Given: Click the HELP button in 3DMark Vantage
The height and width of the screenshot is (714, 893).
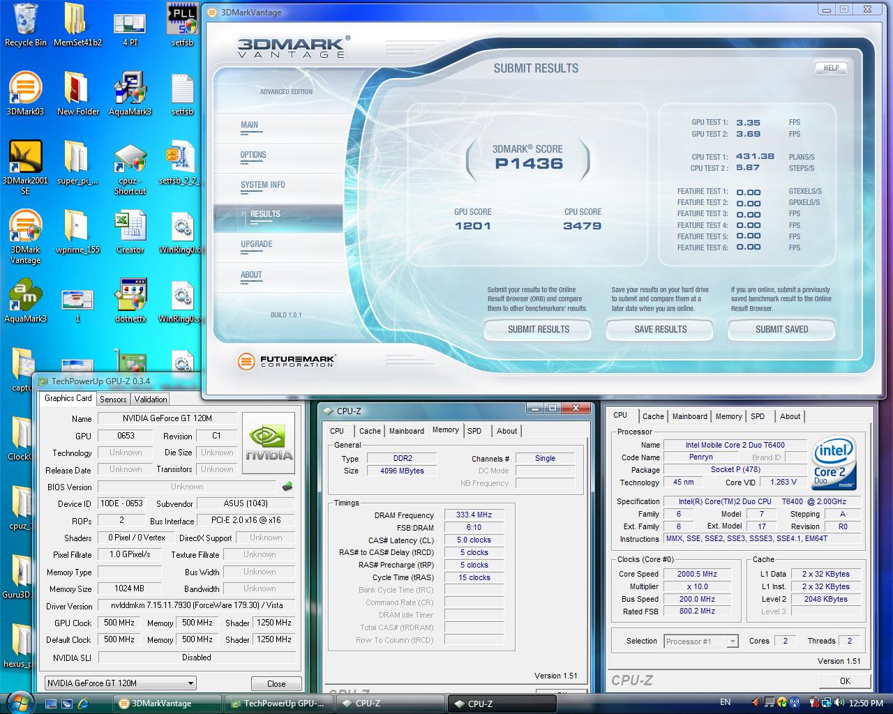Looking at the screenshot, I should 831,68.
